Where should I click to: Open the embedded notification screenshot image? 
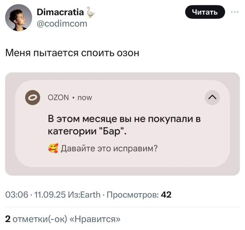pos(122,124)
